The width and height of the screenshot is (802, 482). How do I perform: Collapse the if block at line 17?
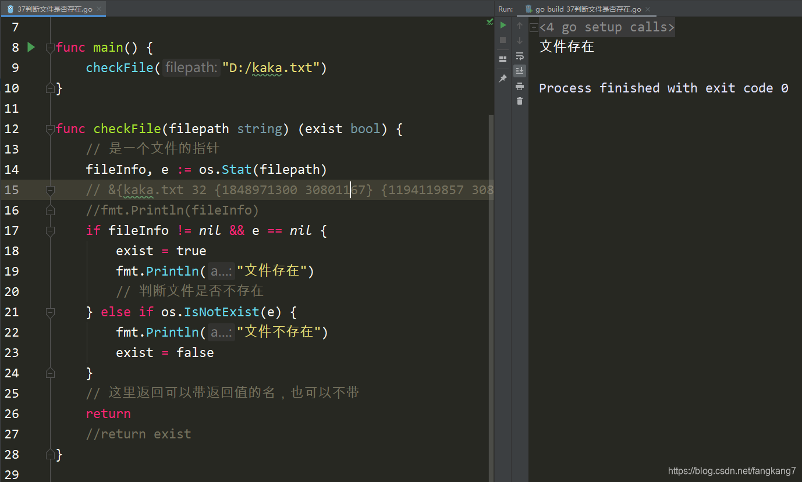click(x=50, y=231)
